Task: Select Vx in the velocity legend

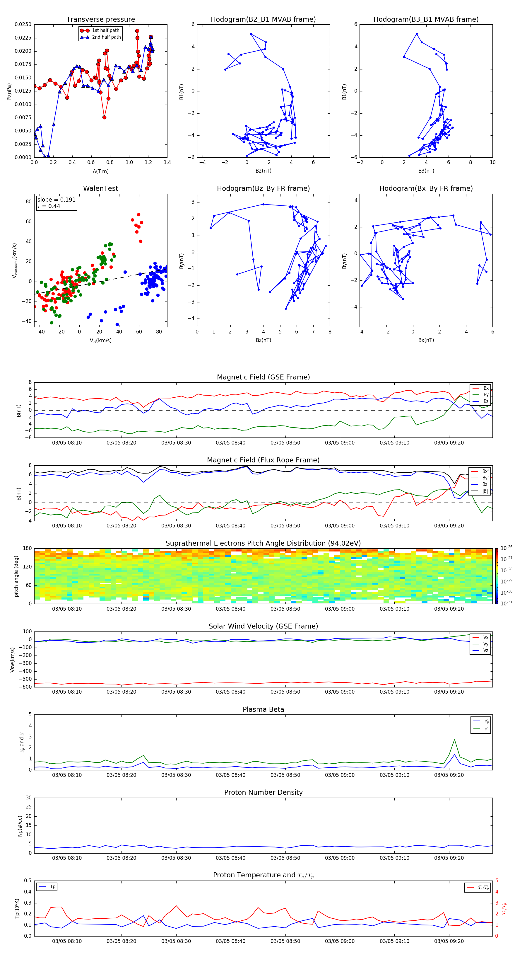Action: [x=481, y=637]
